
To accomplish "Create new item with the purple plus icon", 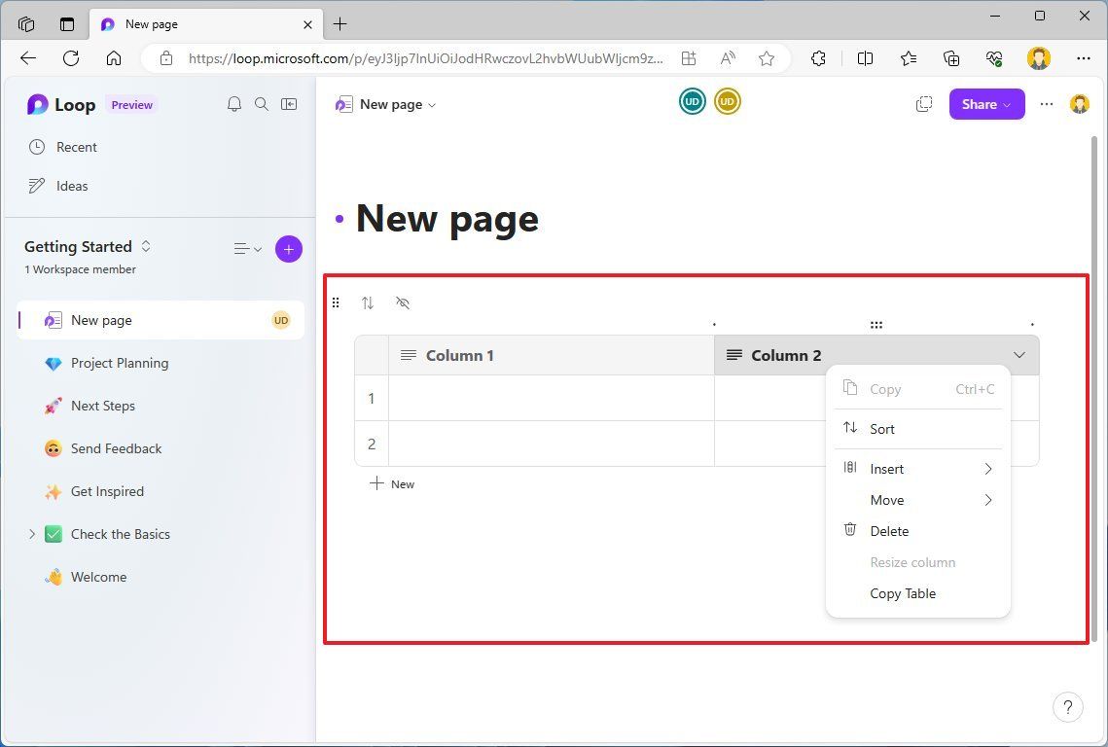I will 288,249.
